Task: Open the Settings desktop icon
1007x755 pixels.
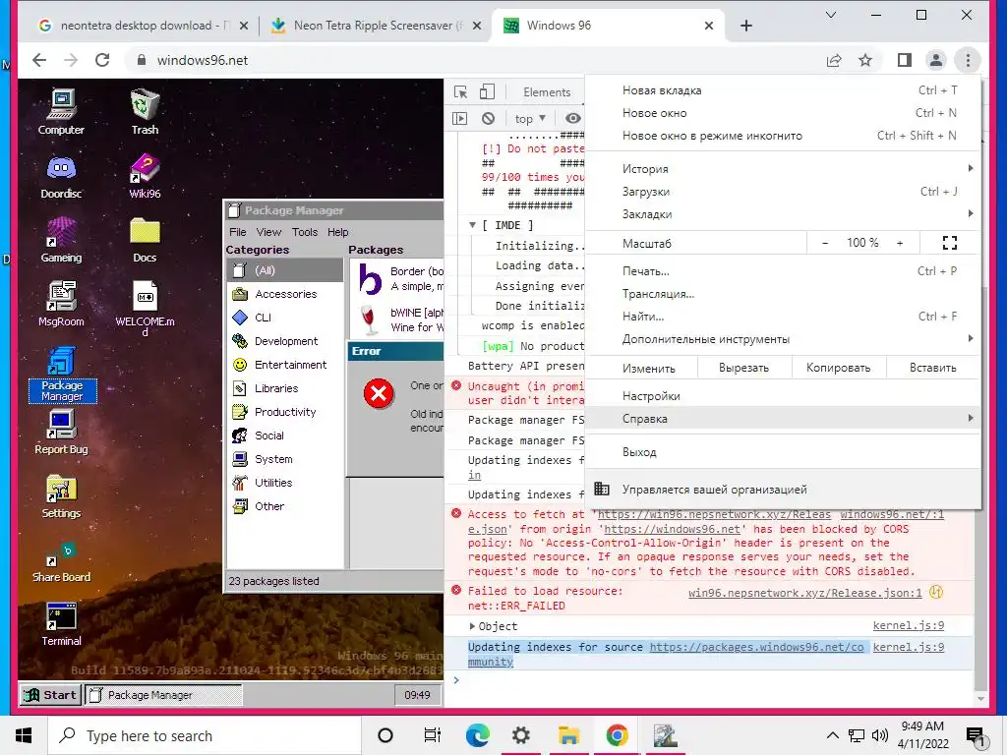Action: pos(61,496)
